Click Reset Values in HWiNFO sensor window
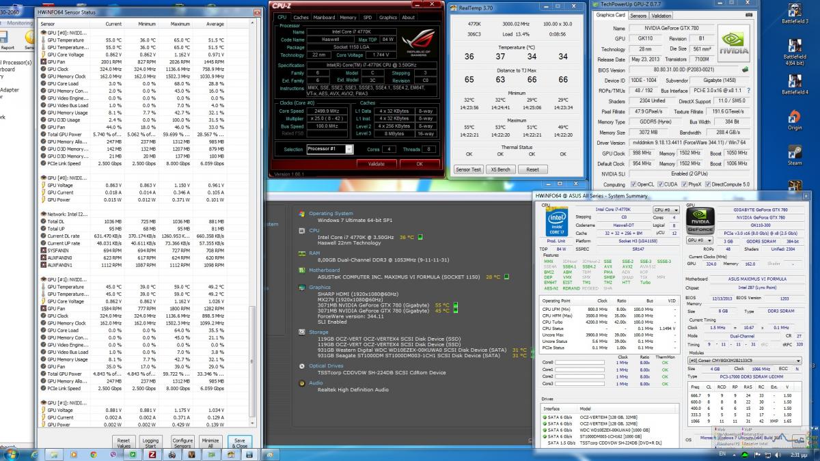The width and height of the screenshot is (820, 461). tap(124, 441)
